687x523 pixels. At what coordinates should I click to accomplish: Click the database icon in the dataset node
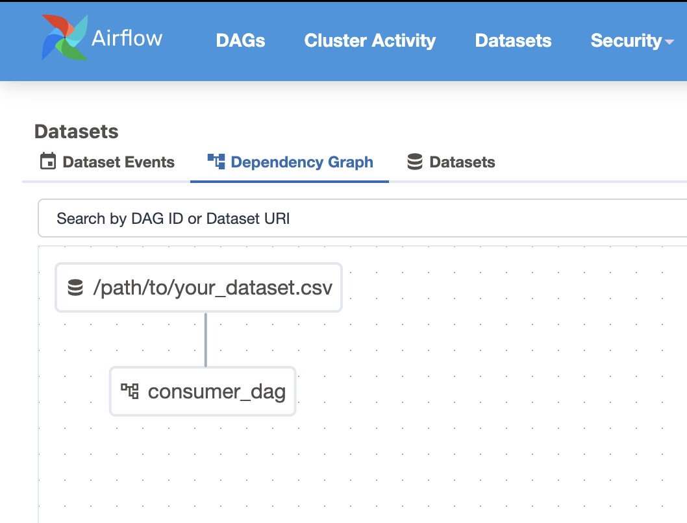75,287
